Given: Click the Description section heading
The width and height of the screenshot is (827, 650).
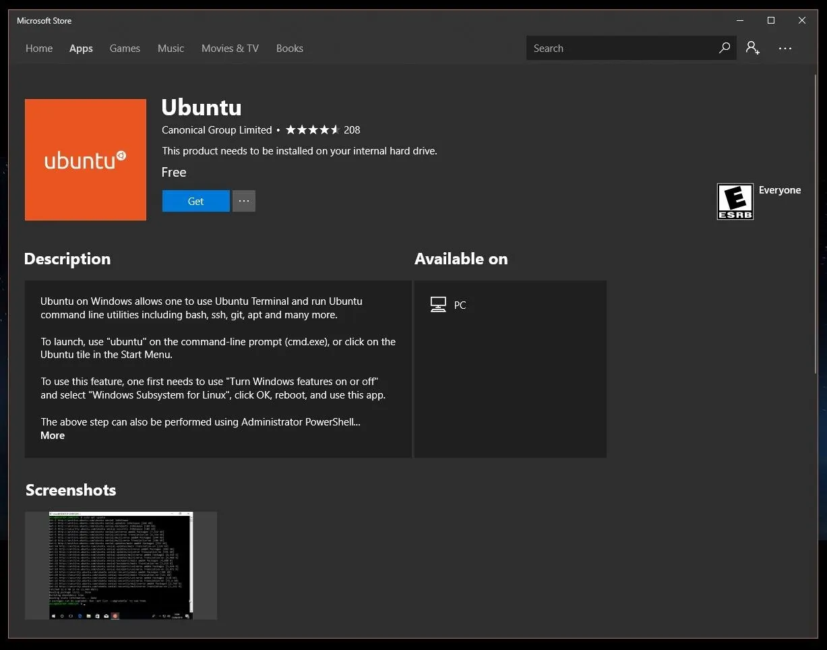Looking at the screenshot, I should [x=67, y=259].
